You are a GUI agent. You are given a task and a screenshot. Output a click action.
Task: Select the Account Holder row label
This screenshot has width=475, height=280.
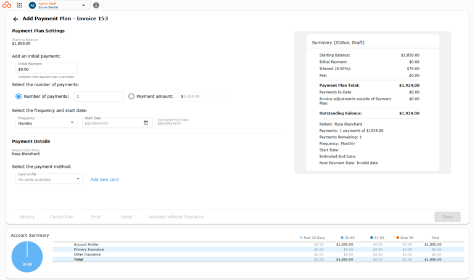[86, 244]
